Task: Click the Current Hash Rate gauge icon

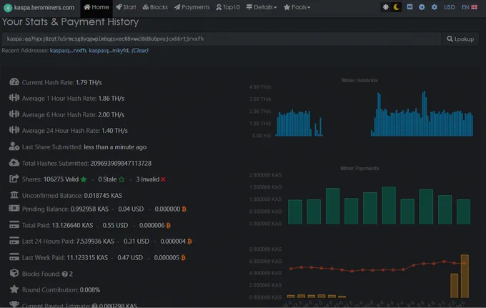Action: coord(14,81)
